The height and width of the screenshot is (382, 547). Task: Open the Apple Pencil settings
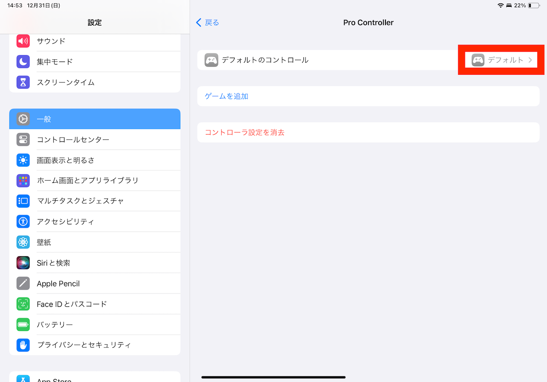(95, 283)
